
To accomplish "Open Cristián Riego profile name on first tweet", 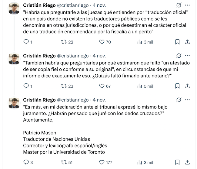I will 39,5.
